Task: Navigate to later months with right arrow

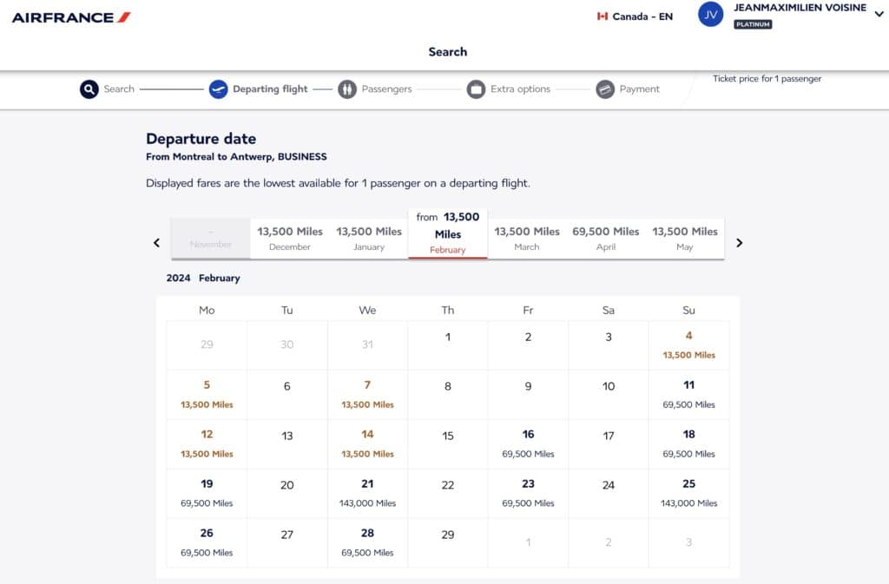Action: pos(740,243)
